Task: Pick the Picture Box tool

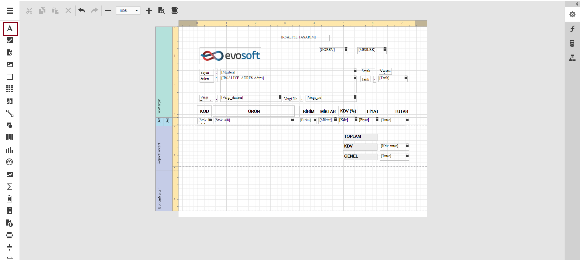Action: click(x=10, y=65)
